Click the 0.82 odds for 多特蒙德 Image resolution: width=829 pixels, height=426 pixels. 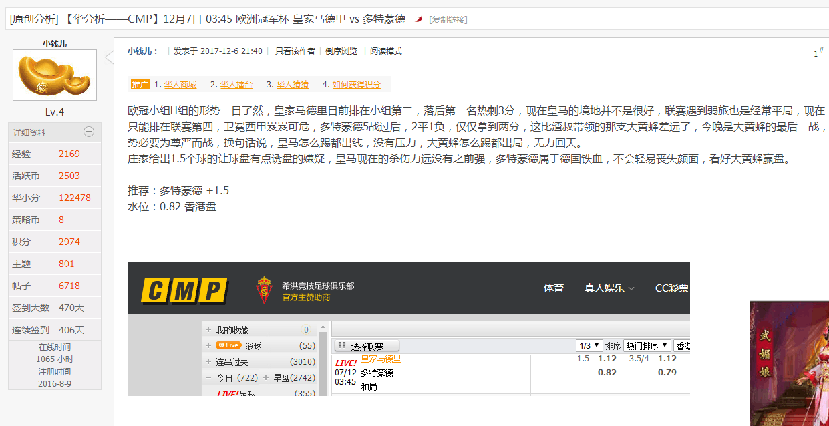click(x=607, y=372)
